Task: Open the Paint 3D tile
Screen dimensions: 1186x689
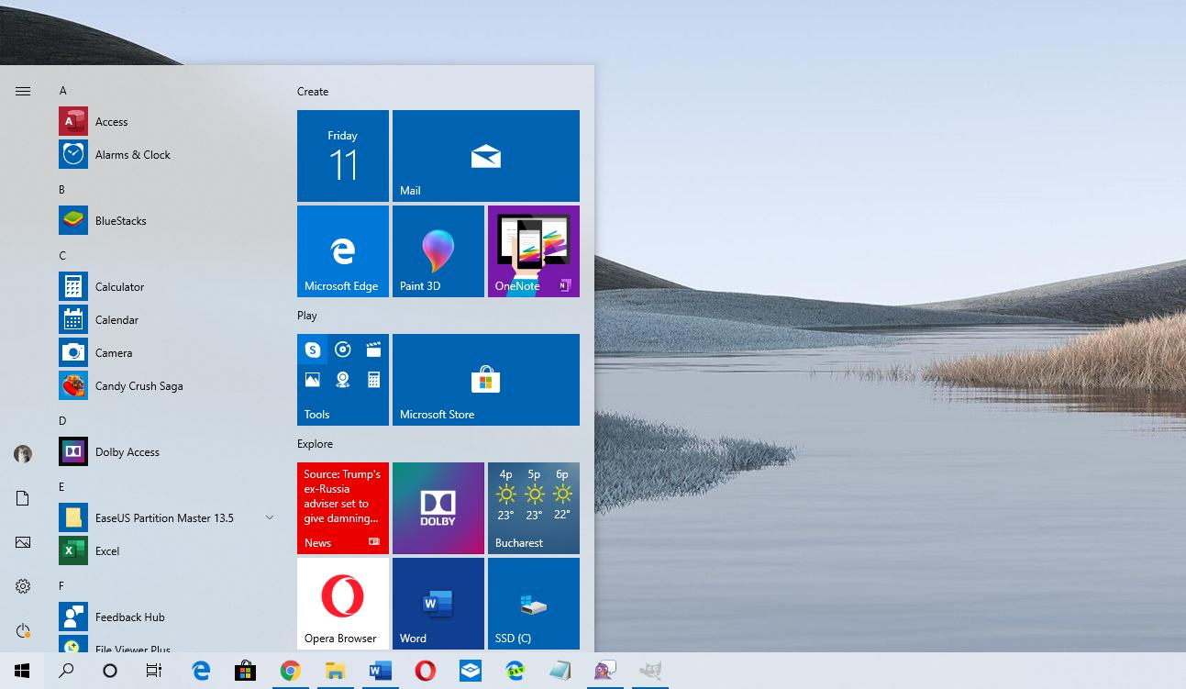Action: pyautogui.click(x=438, y=250)
